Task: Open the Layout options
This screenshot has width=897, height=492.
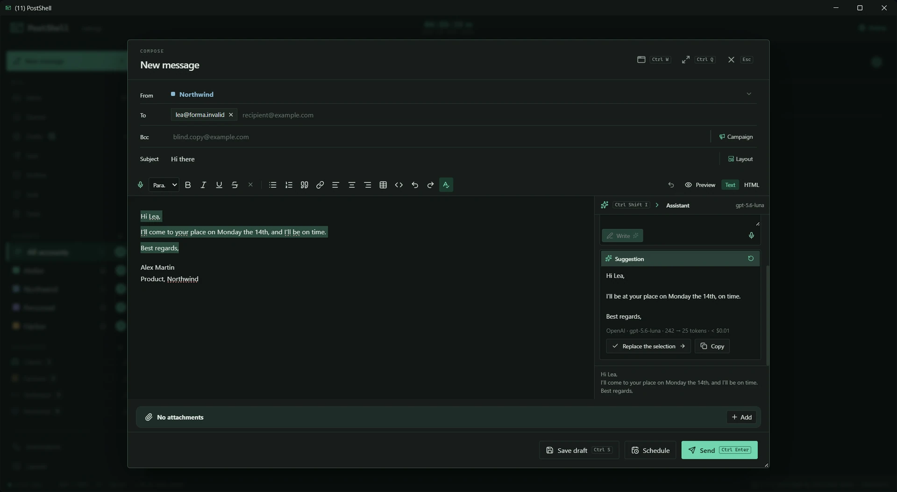Action: tap(740, 159)
